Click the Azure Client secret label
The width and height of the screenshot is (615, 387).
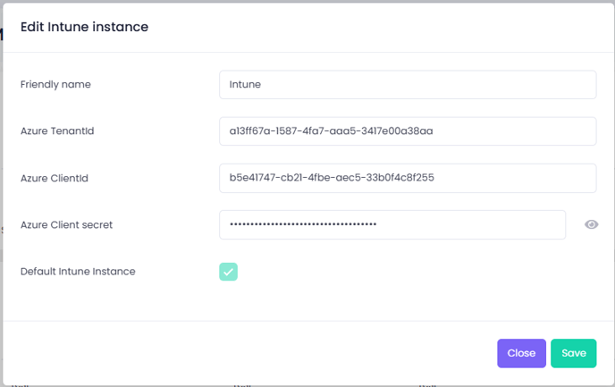66,224
